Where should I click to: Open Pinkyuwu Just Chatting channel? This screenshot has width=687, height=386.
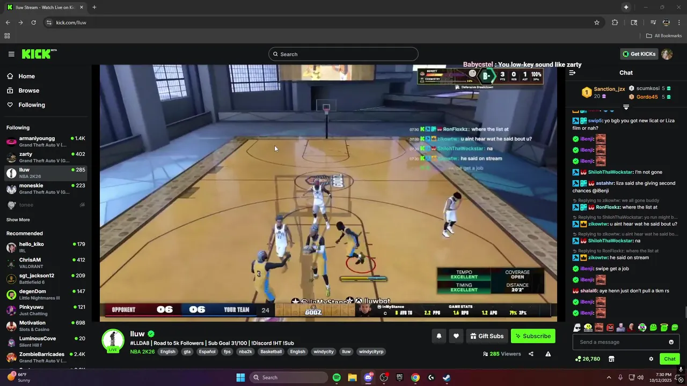(46, 310)
